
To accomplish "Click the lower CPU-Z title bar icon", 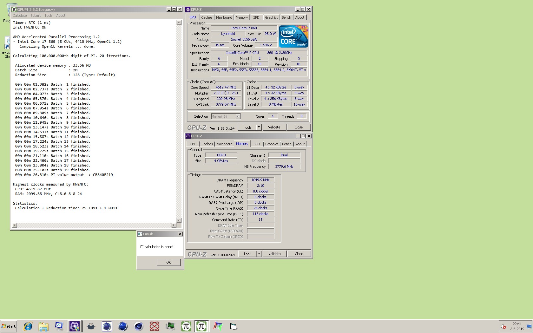I will click(x=188, y=136).
